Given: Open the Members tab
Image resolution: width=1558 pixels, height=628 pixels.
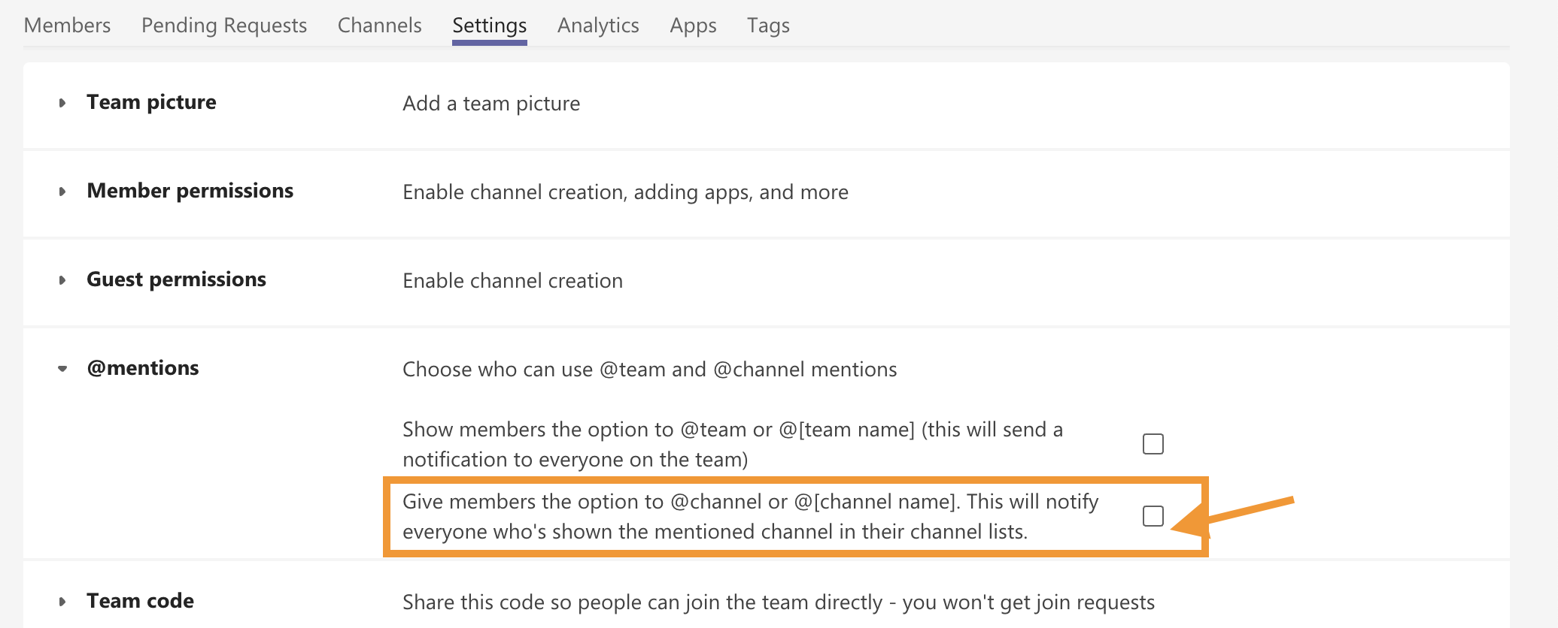Looking at the screenshot, I should 67,26.
